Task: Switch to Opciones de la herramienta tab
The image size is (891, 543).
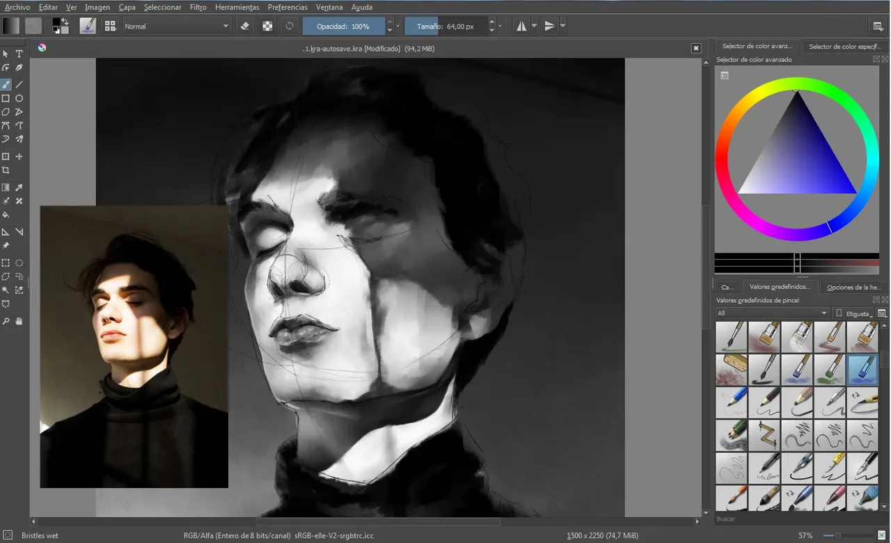Action: coord(854,287)
